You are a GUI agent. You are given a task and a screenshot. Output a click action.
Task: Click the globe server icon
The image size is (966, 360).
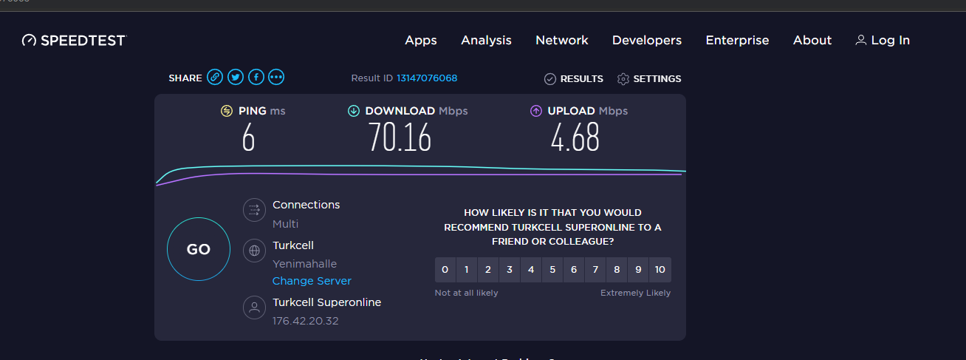point(254,251)
